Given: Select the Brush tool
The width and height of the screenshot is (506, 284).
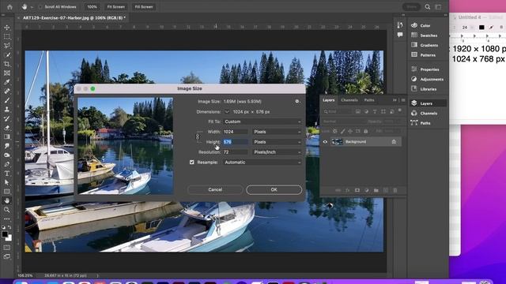Looking at the screenshot, I should click(x=7, y=100).
